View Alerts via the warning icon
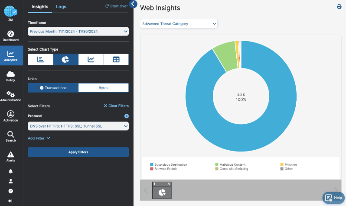 click(11, 156)
